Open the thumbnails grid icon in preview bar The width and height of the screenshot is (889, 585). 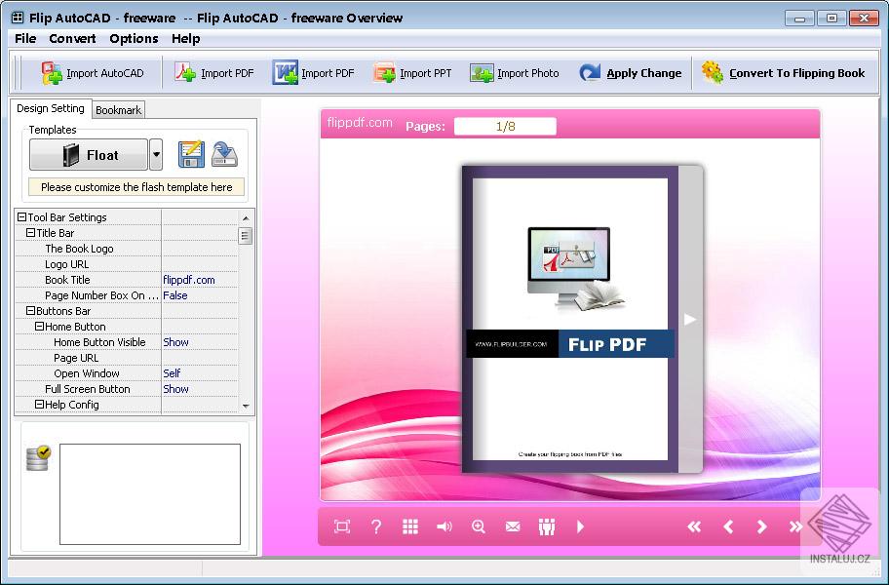[x=410, y=526]
